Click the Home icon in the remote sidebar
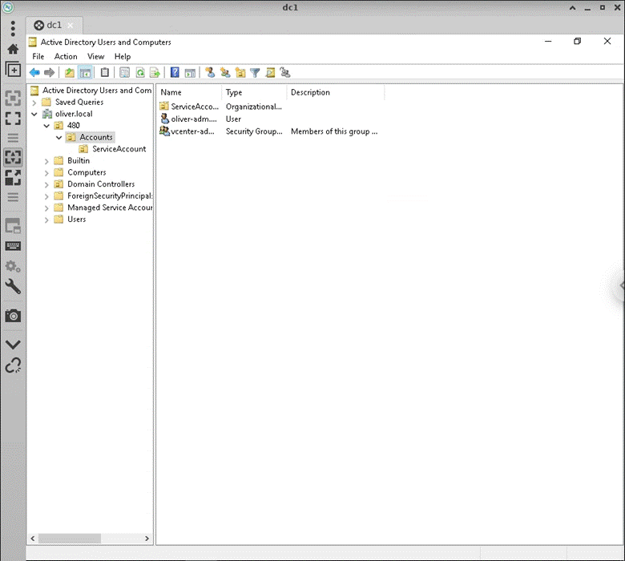The image size is (625, 561). click(13, 49)
